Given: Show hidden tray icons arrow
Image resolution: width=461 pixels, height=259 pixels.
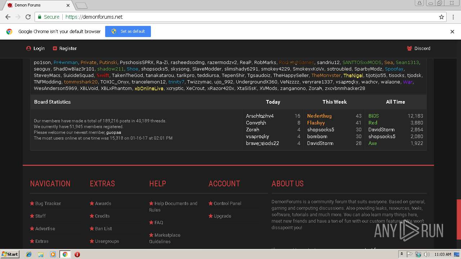Looking at the screenshot, I should point(402,254).
